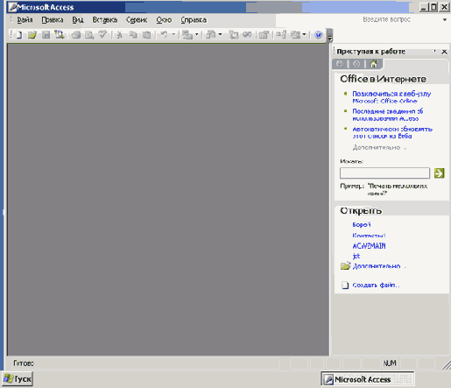Click the Analyze toolbar icon
This screenshot has width=451, height=388.
click(x=211, y=35)
